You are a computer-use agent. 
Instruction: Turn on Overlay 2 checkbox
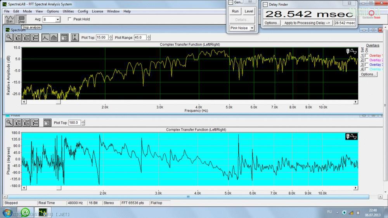[x=367, y=60]
